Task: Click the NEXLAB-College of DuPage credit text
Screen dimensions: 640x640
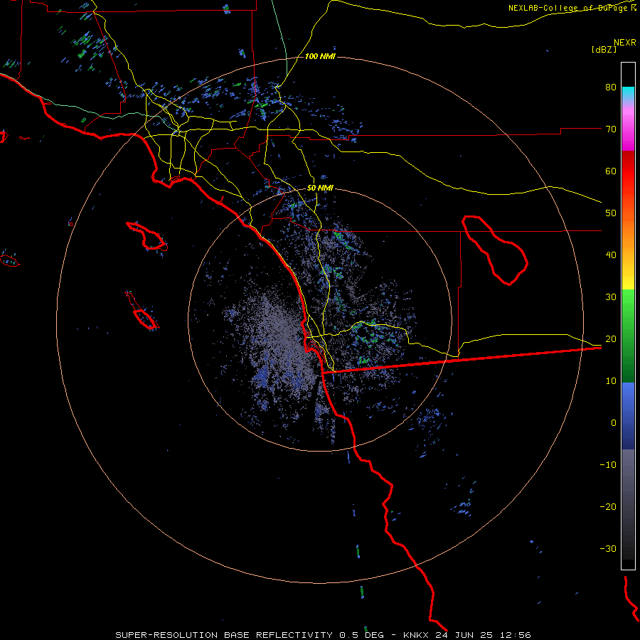Action: 572,8
